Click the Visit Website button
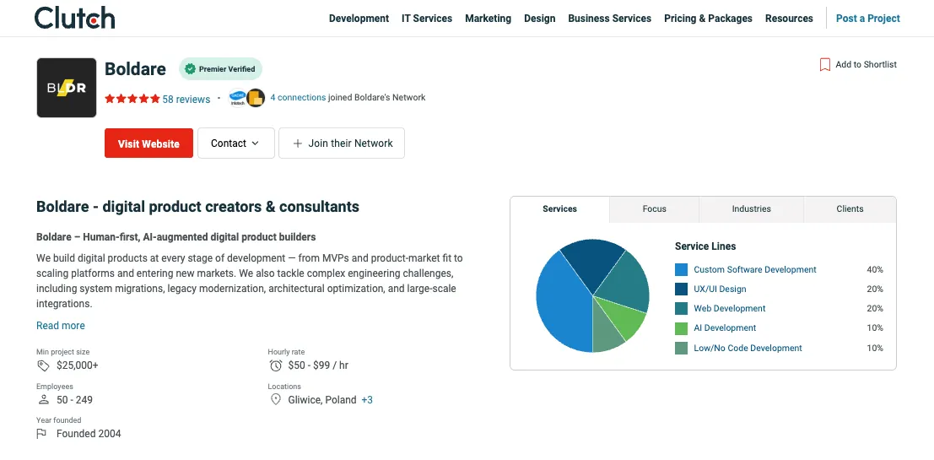This screenshot has width=934, height=460. point(148,143)
